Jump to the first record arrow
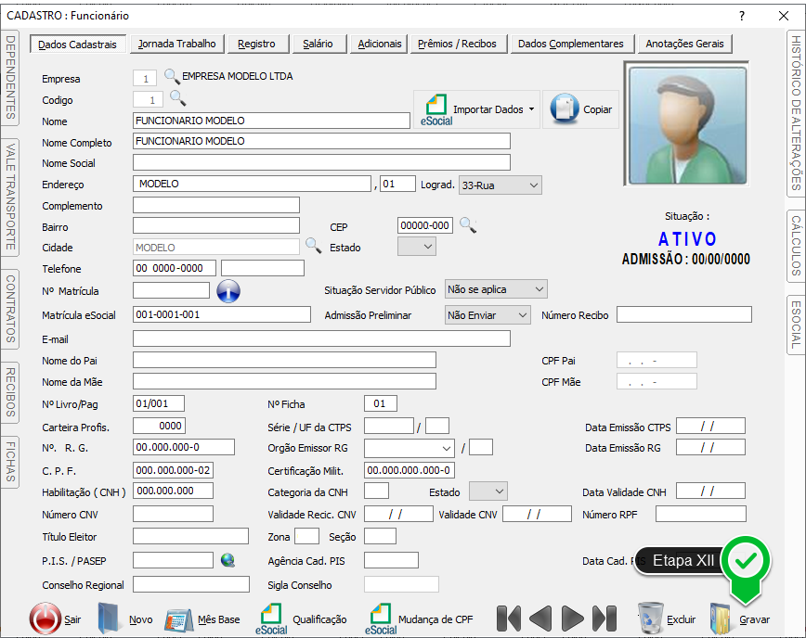This screenshot has width=806, height=638. pyautogui.click(x=508, y=619)
